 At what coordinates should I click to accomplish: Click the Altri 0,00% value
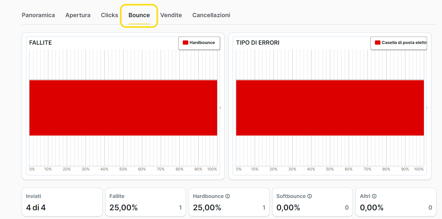[372, 208]
